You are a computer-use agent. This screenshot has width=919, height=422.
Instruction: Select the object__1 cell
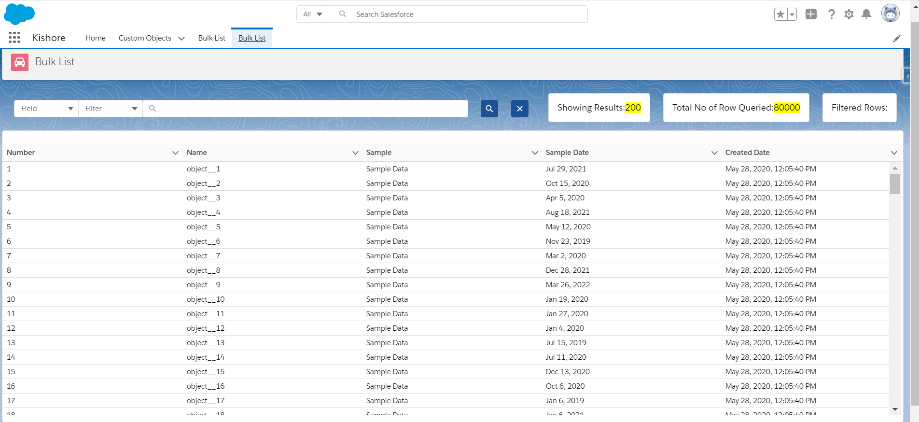203,169
